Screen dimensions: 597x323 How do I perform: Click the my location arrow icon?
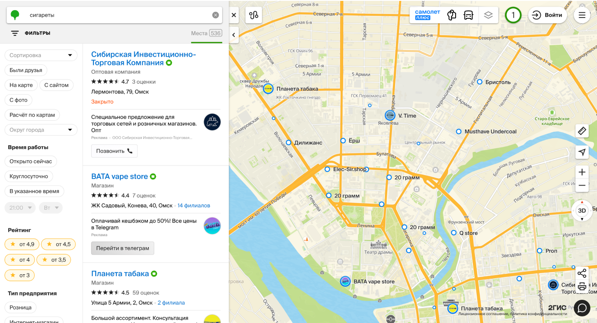click(582, 152)
